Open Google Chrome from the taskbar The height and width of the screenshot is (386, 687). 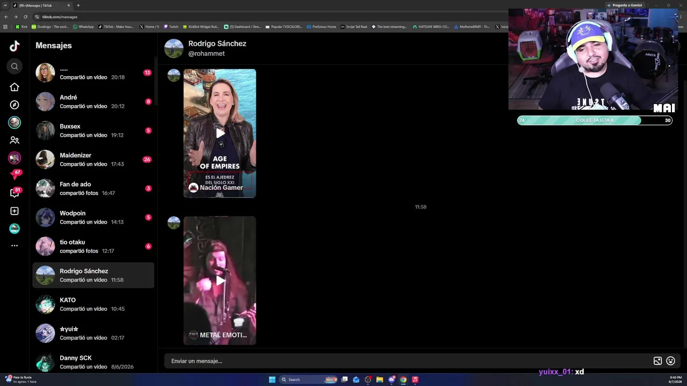pyautogui.click(x=403, y=380)
